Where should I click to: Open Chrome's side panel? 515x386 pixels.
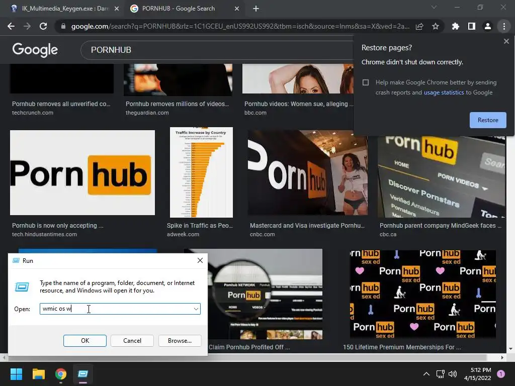(471, 26)
